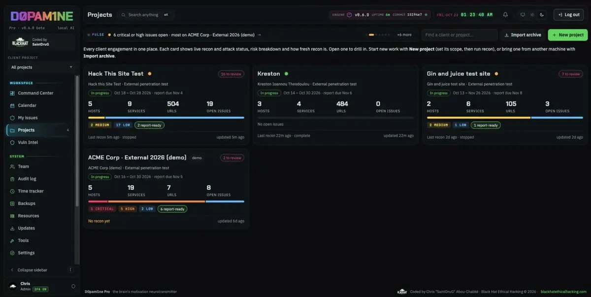Open the Audit log
Viewport: 591px width, 297px height.
[x=40, y=179]
